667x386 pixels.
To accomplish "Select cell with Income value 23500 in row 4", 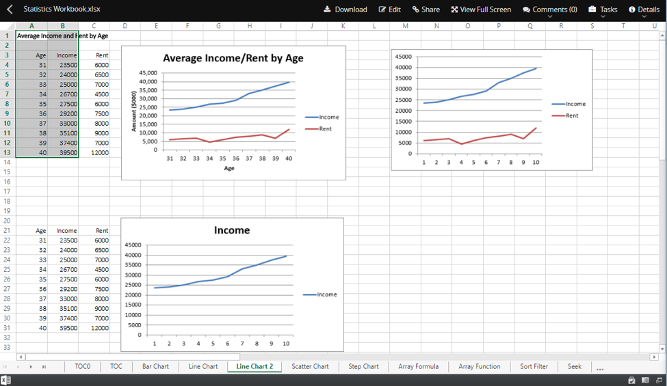I will coord(62,65).
